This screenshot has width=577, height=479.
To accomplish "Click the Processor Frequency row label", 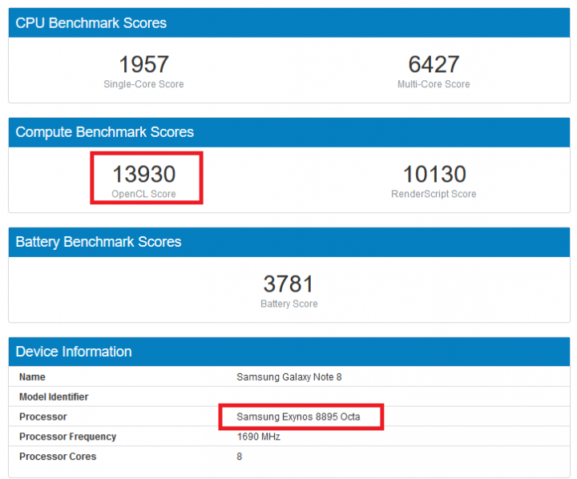I will point(67,437).
